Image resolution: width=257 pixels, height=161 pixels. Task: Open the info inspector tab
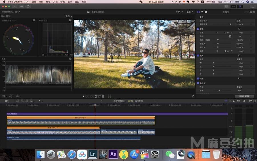(x=206, y=12)
